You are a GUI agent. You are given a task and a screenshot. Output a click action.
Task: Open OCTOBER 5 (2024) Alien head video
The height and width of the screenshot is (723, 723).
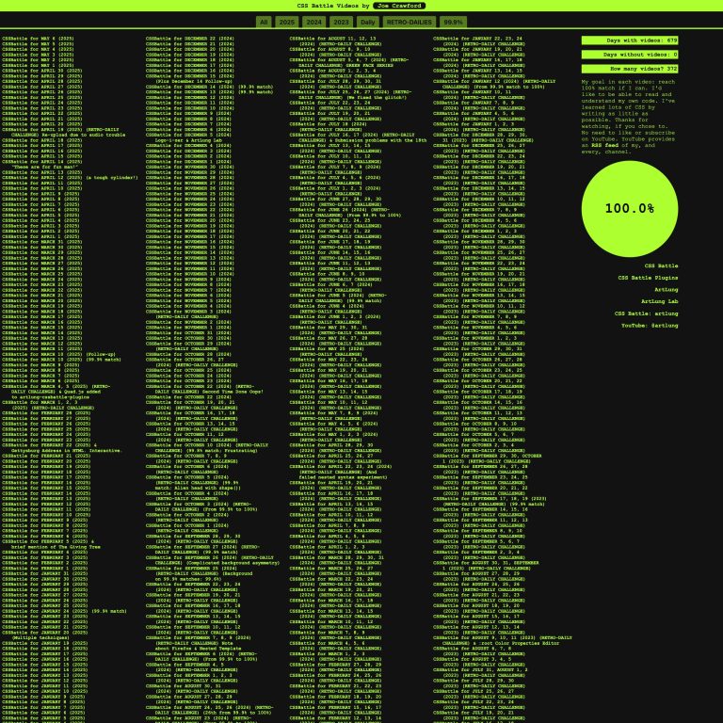[x=193, y=482]
